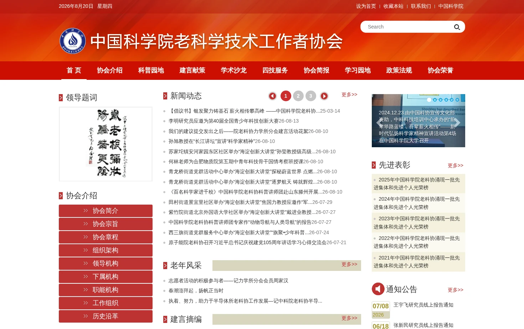The image size is (524, 329).
Task: Open 协会介绍 navigation menu
Action: (x=110, y=71)
